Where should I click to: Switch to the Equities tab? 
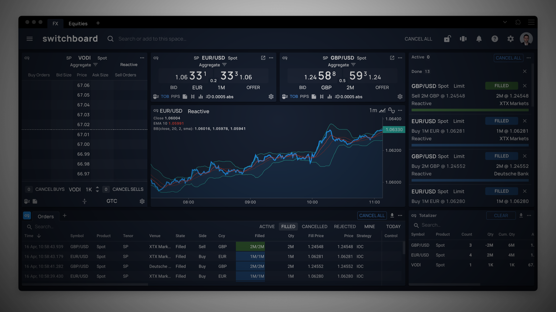click(78, 23)
